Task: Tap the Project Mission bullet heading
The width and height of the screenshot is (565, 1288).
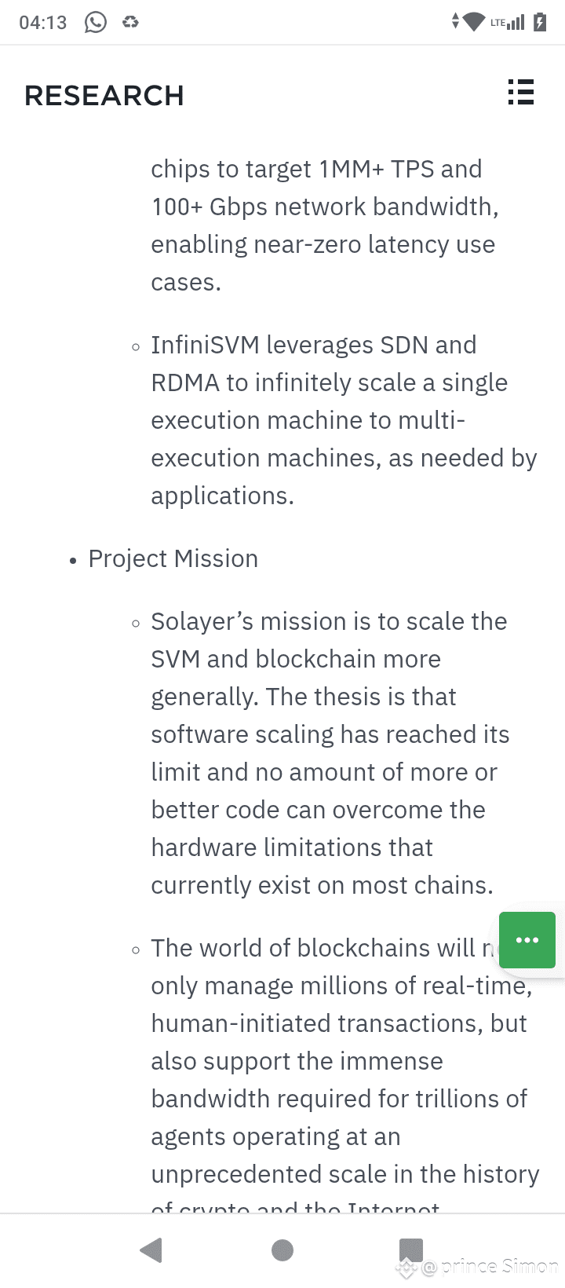Action: tap(173, 558)
